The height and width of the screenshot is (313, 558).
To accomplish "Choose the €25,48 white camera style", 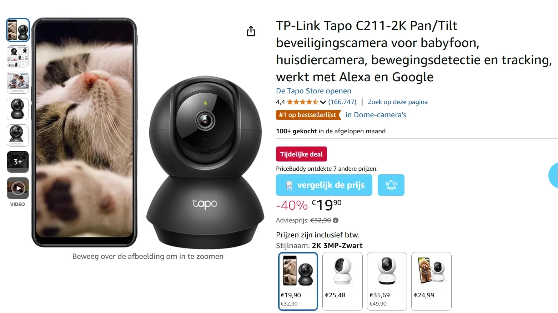I will click(342, 281).
